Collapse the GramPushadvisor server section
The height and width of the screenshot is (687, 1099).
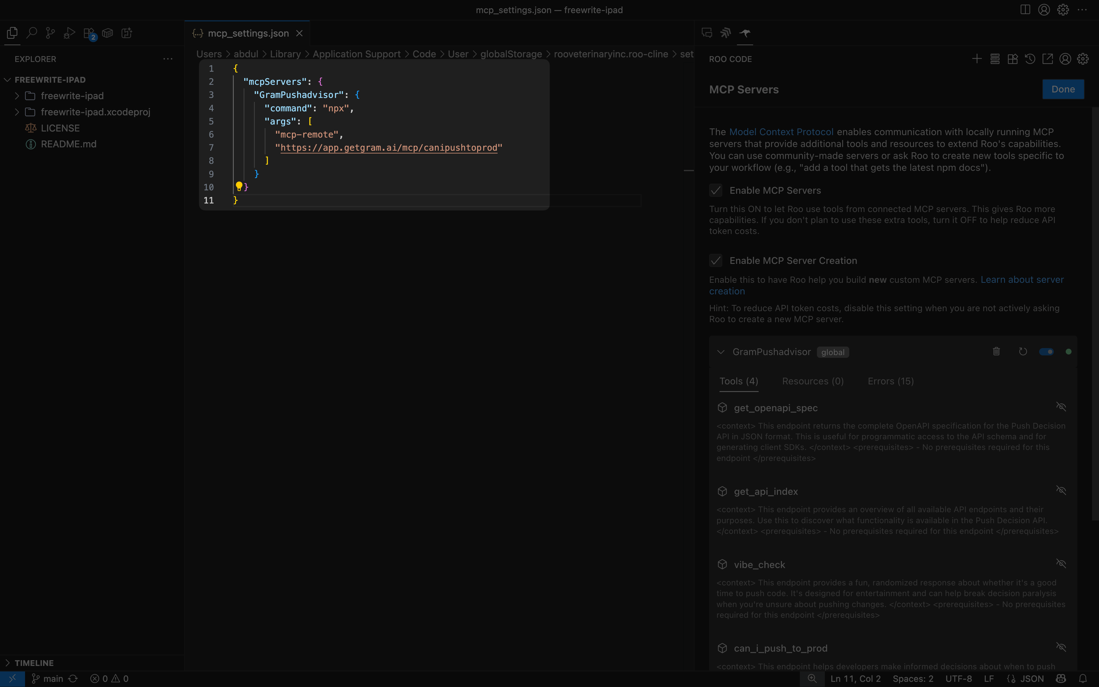(x=721, y=352)
